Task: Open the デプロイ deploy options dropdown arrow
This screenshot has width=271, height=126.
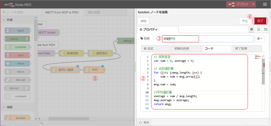Action: (x=254, y=4)
